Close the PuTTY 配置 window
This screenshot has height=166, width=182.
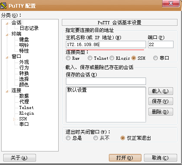click(x=171, y=3)
